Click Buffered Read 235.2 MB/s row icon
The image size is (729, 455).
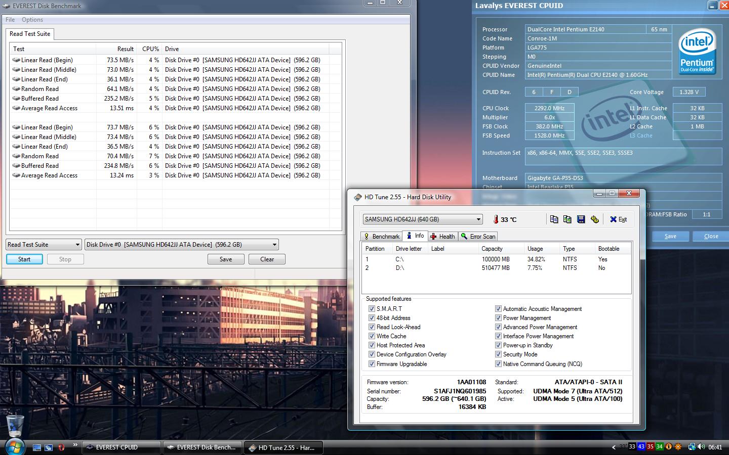[16, 98]
